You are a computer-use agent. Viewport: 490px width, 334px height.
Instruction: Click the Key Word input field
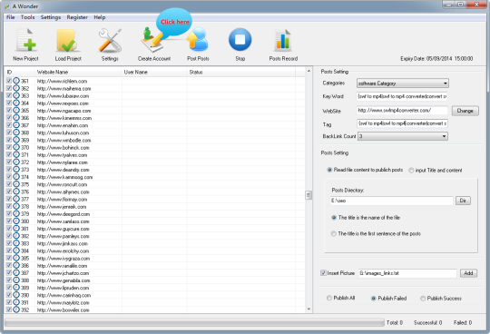(x=402, y=96)
